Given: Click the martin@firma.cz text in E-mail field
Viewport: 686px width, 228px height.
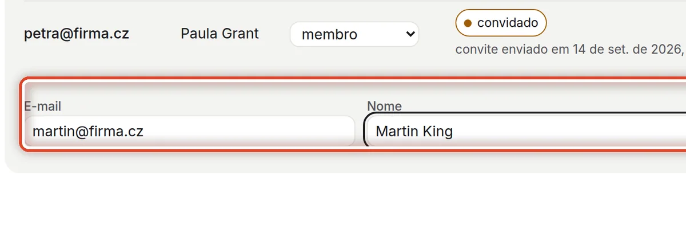Looking at the screenshot, I should point(88,132).
